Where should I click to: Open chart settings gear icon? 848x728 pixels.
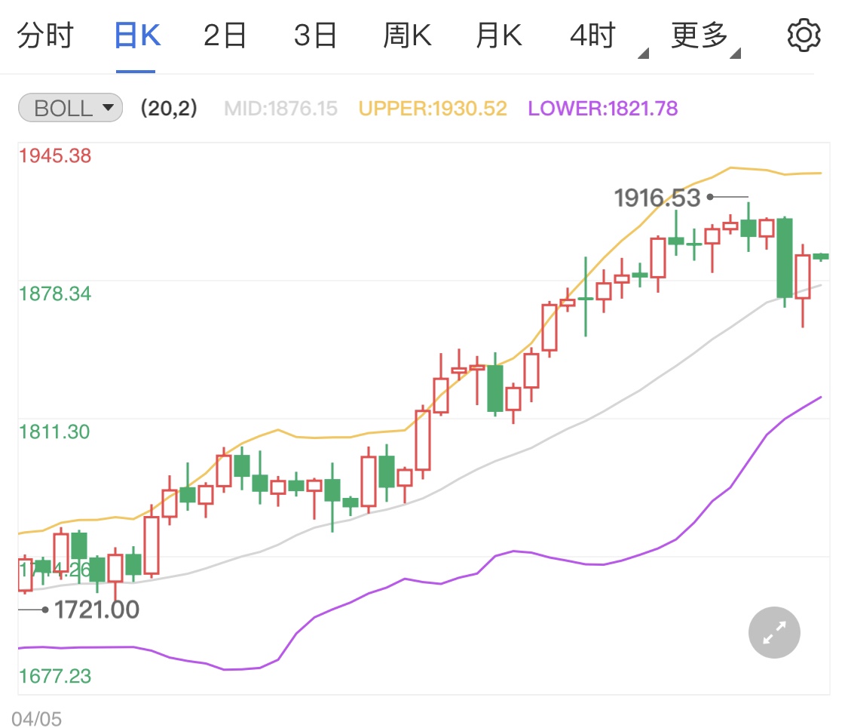click(804, 35)
